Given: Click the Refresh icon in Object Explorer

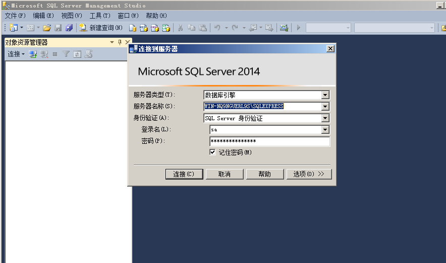Looking at the screenshot, I should pyautogui.click(x=77, y=54).
